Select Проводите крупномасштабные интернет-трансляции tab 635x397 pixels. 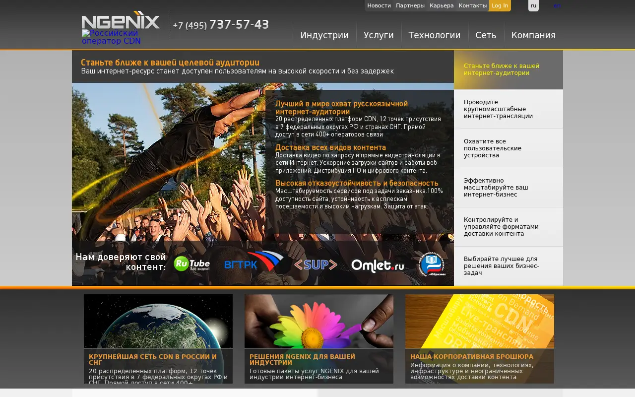pos(508,109)
